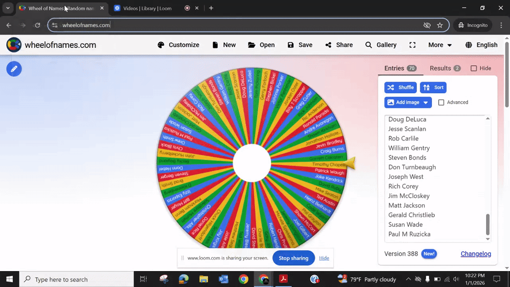Share the wheel
The image size is (510, 287).
[339, 45]
